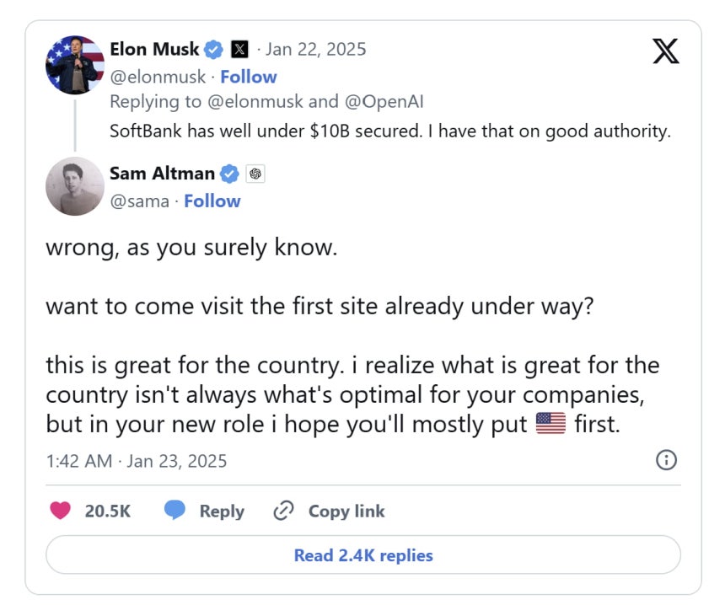The height and width of the screenshot is (605, 725).
Task: Open the 1:42 AM · Jan 23, 2025 timestamp
Action: pos(137,461)
